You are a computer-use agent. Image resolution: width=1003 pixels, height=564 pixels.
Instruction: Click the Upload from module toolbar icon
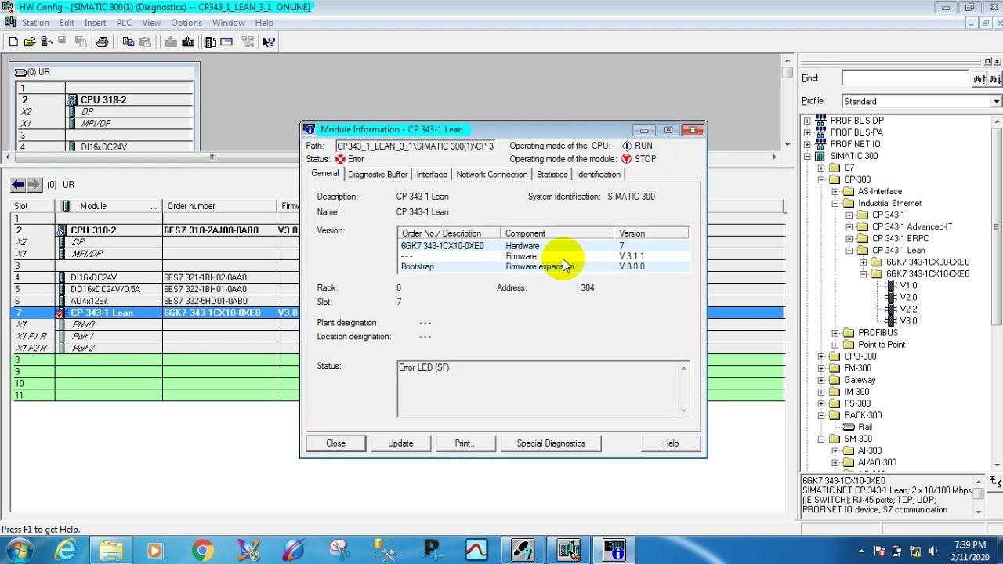click(188, 42)
